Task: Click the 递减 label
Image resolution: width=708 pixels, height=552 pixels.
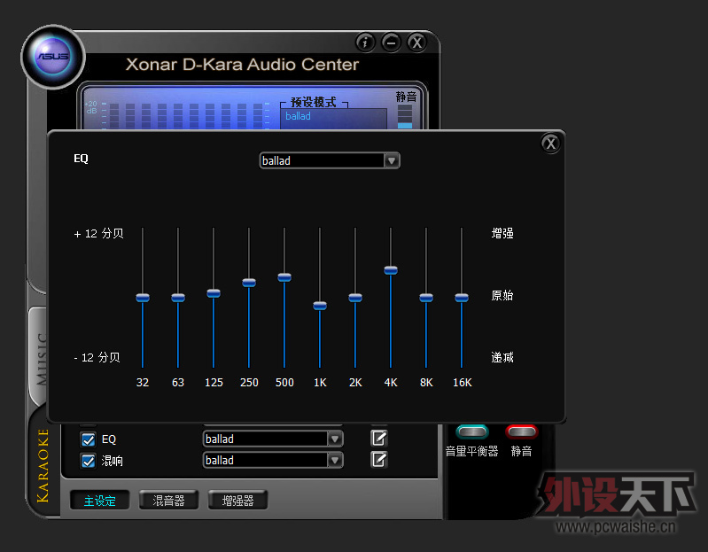Action: click(x=502, y=357)
